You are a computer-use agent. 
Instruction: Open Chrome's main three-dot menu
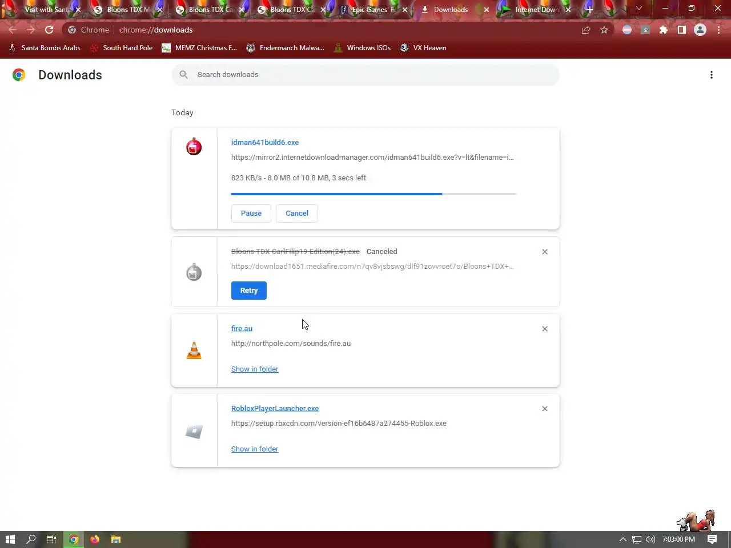tap(718, 30)
